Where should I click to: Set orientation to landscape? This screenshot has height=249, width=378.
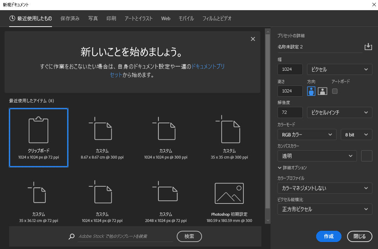point(322,91)
